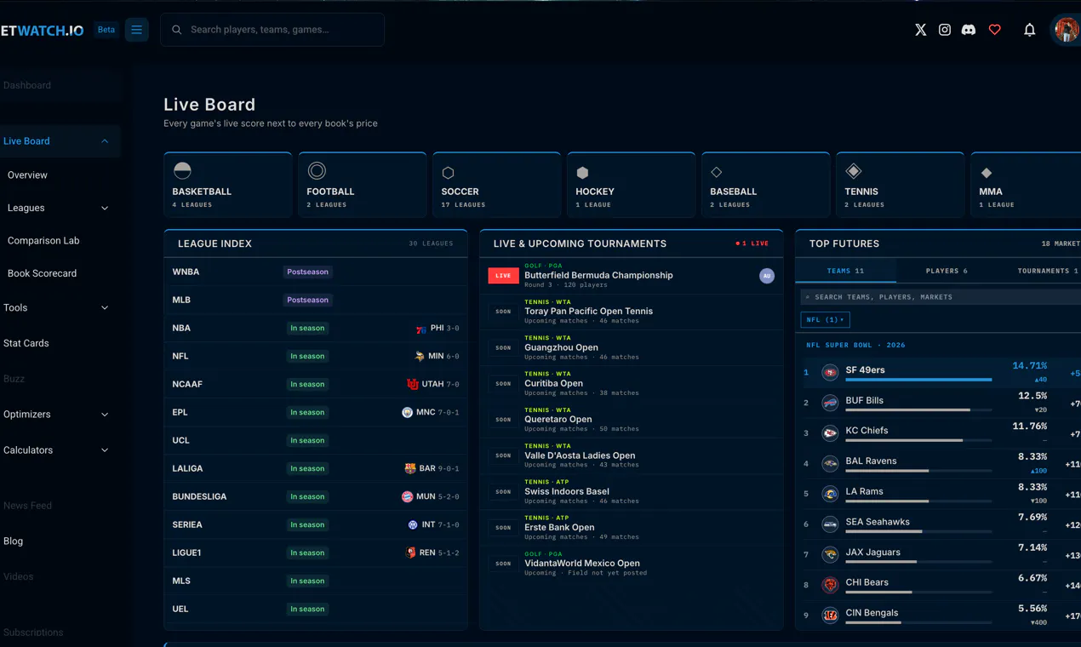Click the JAX Jaguars team logo

pyautogui.click(x=830, y=555)
